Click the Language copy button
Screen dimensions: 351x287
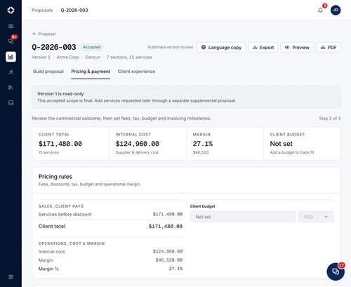(221, 47)
